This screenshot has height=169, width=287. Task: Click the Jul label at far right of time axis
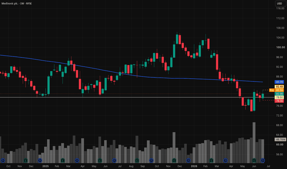(268, 166)
